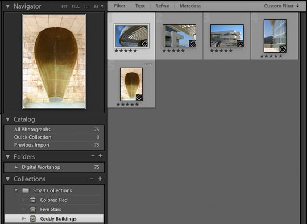Collapse the Folders panel triangle
The width and height of the screenshot is (307, 224).
(7, 157)
